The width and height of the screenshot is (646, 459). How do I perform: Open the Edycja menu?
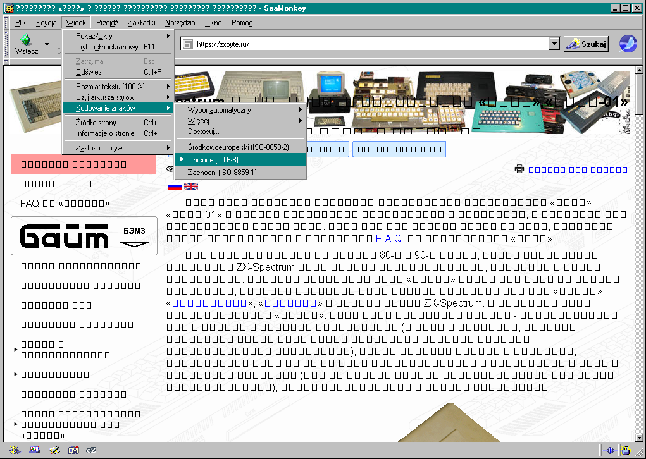click(x=46, y=23)
